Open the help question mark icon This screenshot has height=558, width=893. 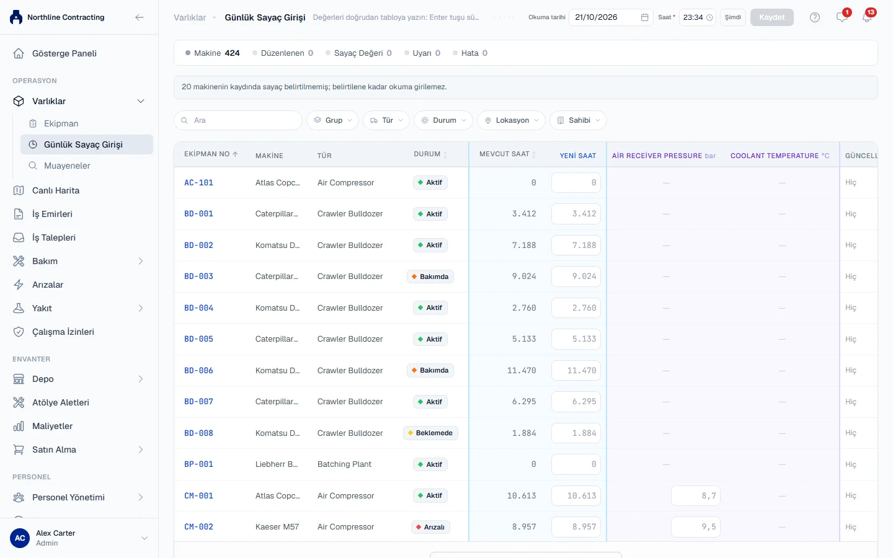click(x=815, y=17)
